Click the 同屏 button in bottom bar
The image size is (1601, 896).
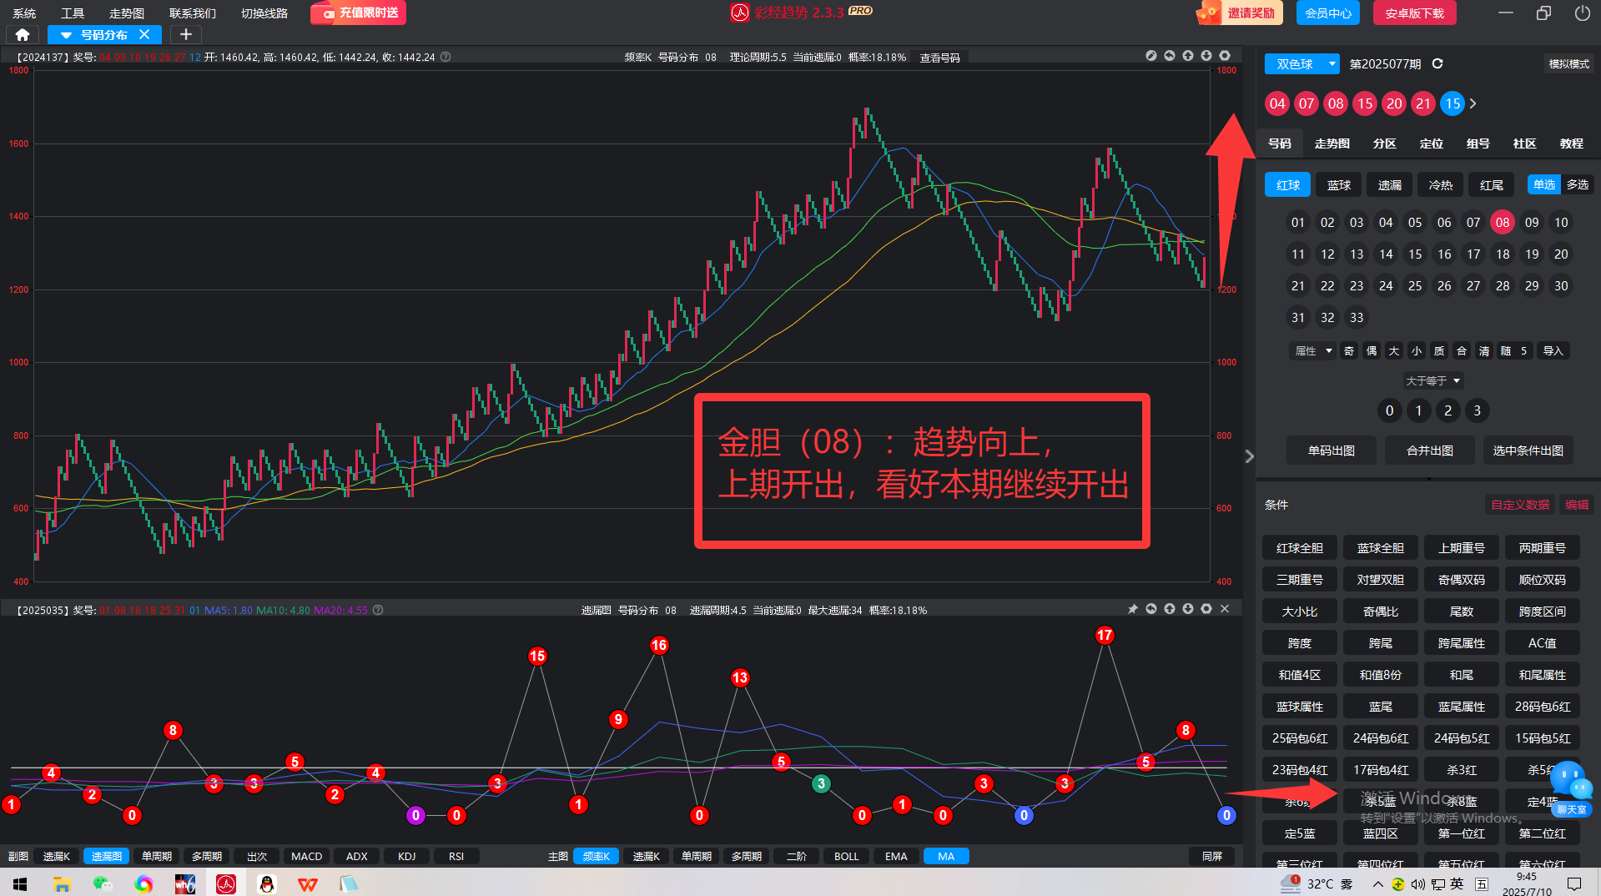[x=1212, y=856]
